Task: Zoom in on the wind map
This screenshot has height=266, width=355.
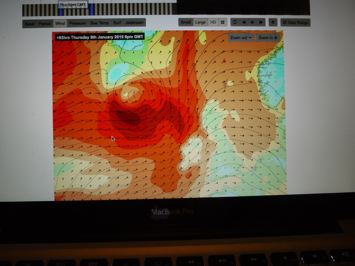Action: (x=268, y=38)
